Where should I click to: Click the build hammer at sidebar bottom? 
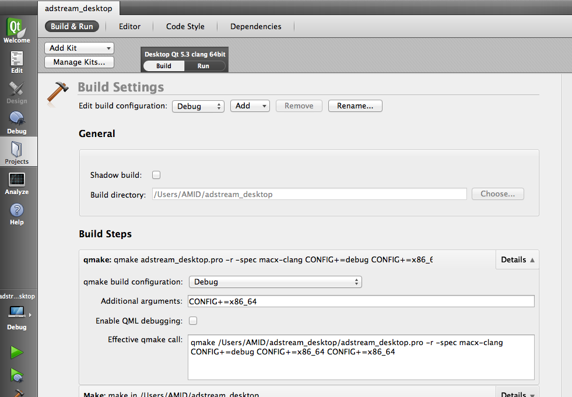[x=18, y=394]
